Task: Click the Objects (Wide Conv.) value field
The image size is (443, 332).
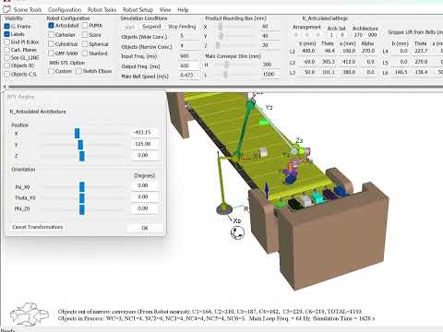Action: [x=189, y=36]
